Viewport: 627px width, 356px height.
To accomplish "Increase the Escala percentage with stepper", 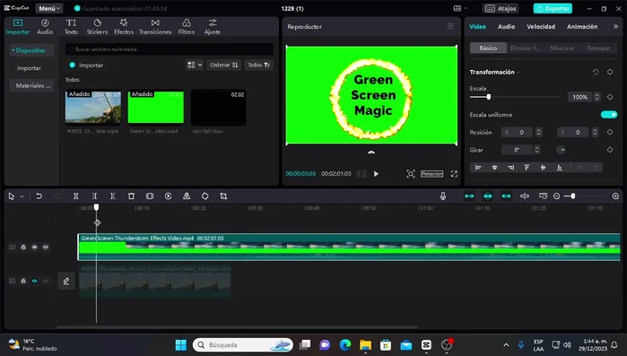I will pos(597,95).
